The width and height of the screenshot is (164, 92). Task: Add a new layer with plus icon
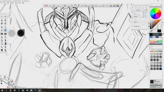pos(133,8)
